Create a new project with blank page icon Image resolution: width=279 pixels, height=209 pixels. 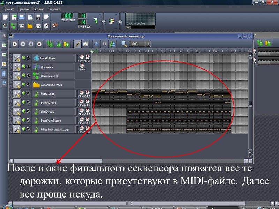pyautogui.click(x=5, y=16)
